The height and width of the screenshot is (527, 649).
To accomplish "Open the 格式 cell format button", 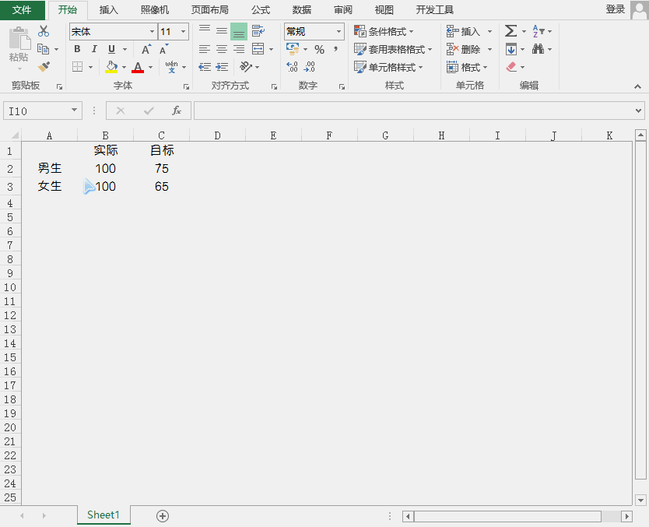I will click(x=467, y=67).
